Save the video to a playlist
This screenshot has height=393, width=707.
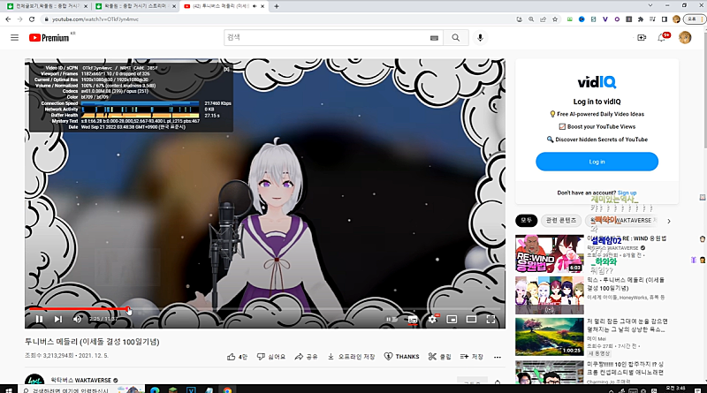[472, 357]
